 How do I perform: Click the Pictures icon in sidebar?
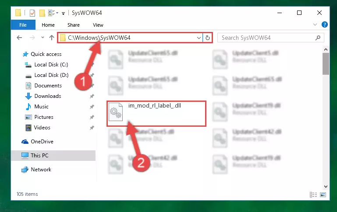pos(28,117)
